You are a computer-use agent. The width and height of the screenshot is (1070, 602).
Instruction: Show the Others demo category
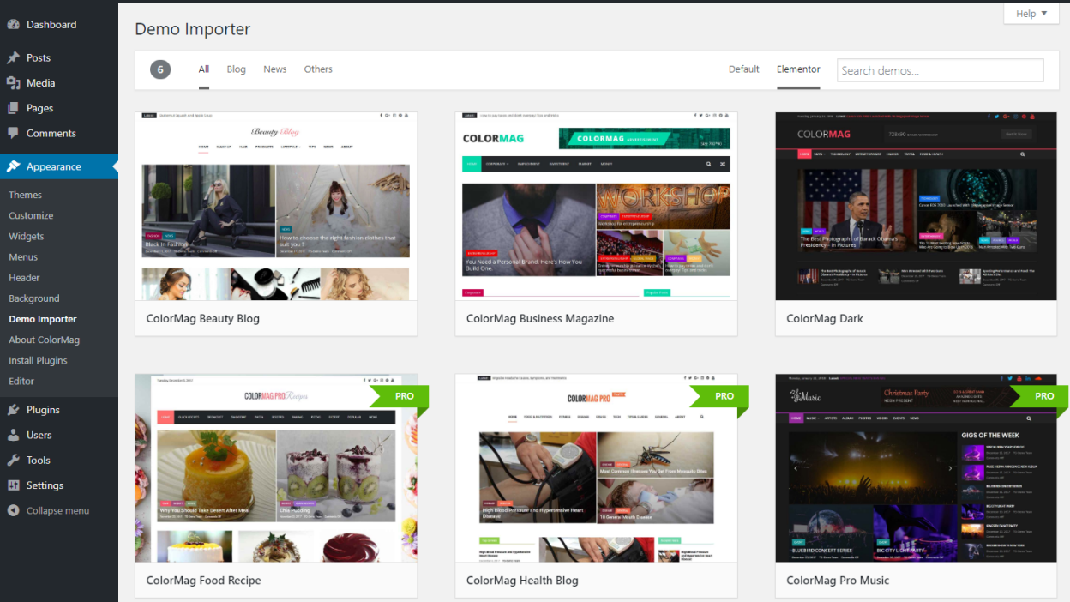318,69
